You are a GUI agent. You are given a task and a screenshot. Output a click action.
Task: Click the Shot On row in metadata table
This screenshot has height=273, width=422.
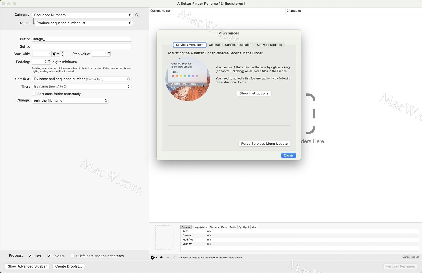pyautogui.click(x=299, y=244)
